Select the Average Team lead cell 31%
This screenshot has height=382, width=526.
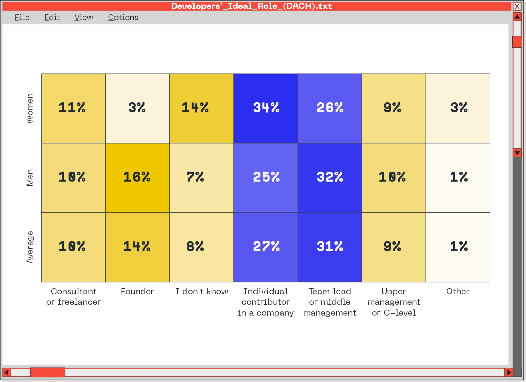(330, 247)
